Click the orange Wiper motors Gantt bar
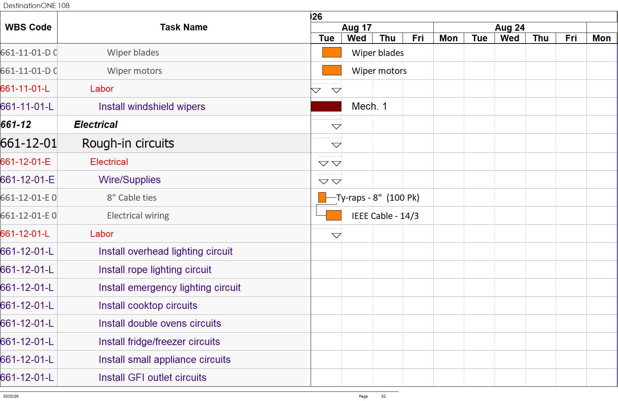618x401 pixels. point(332,70)
